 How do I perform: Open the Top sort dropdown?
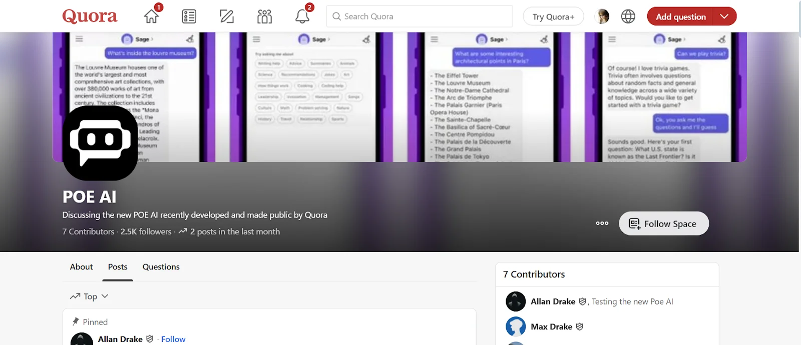click(x=89, y=296)
